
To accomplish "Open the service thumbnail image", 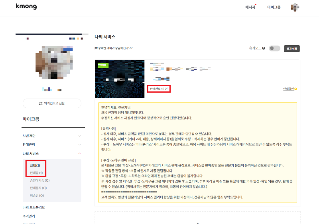I will pos(120,79).
